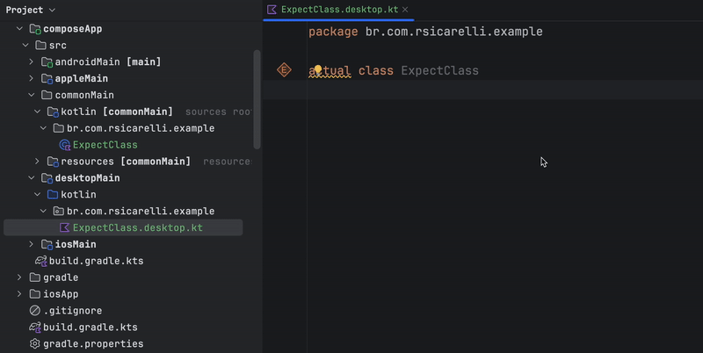703x353 pixels.
Task: Click the composeApp module folder icon
Action: [x=35, y=29]
